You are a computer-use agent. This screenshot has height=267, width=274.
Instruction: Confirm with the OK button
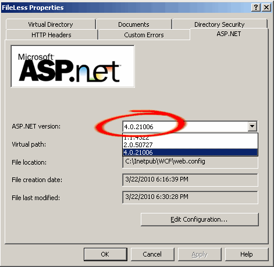pyautogui.click(x=105, y=254)
